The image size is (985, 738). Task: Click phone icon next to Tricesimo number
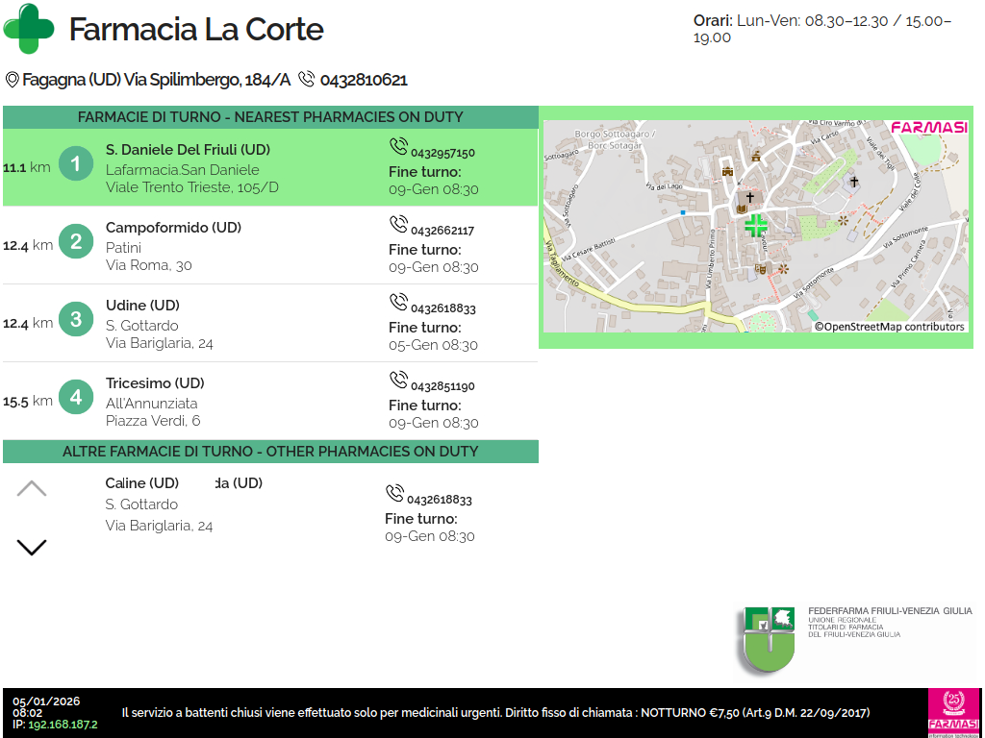pos(398,381)
